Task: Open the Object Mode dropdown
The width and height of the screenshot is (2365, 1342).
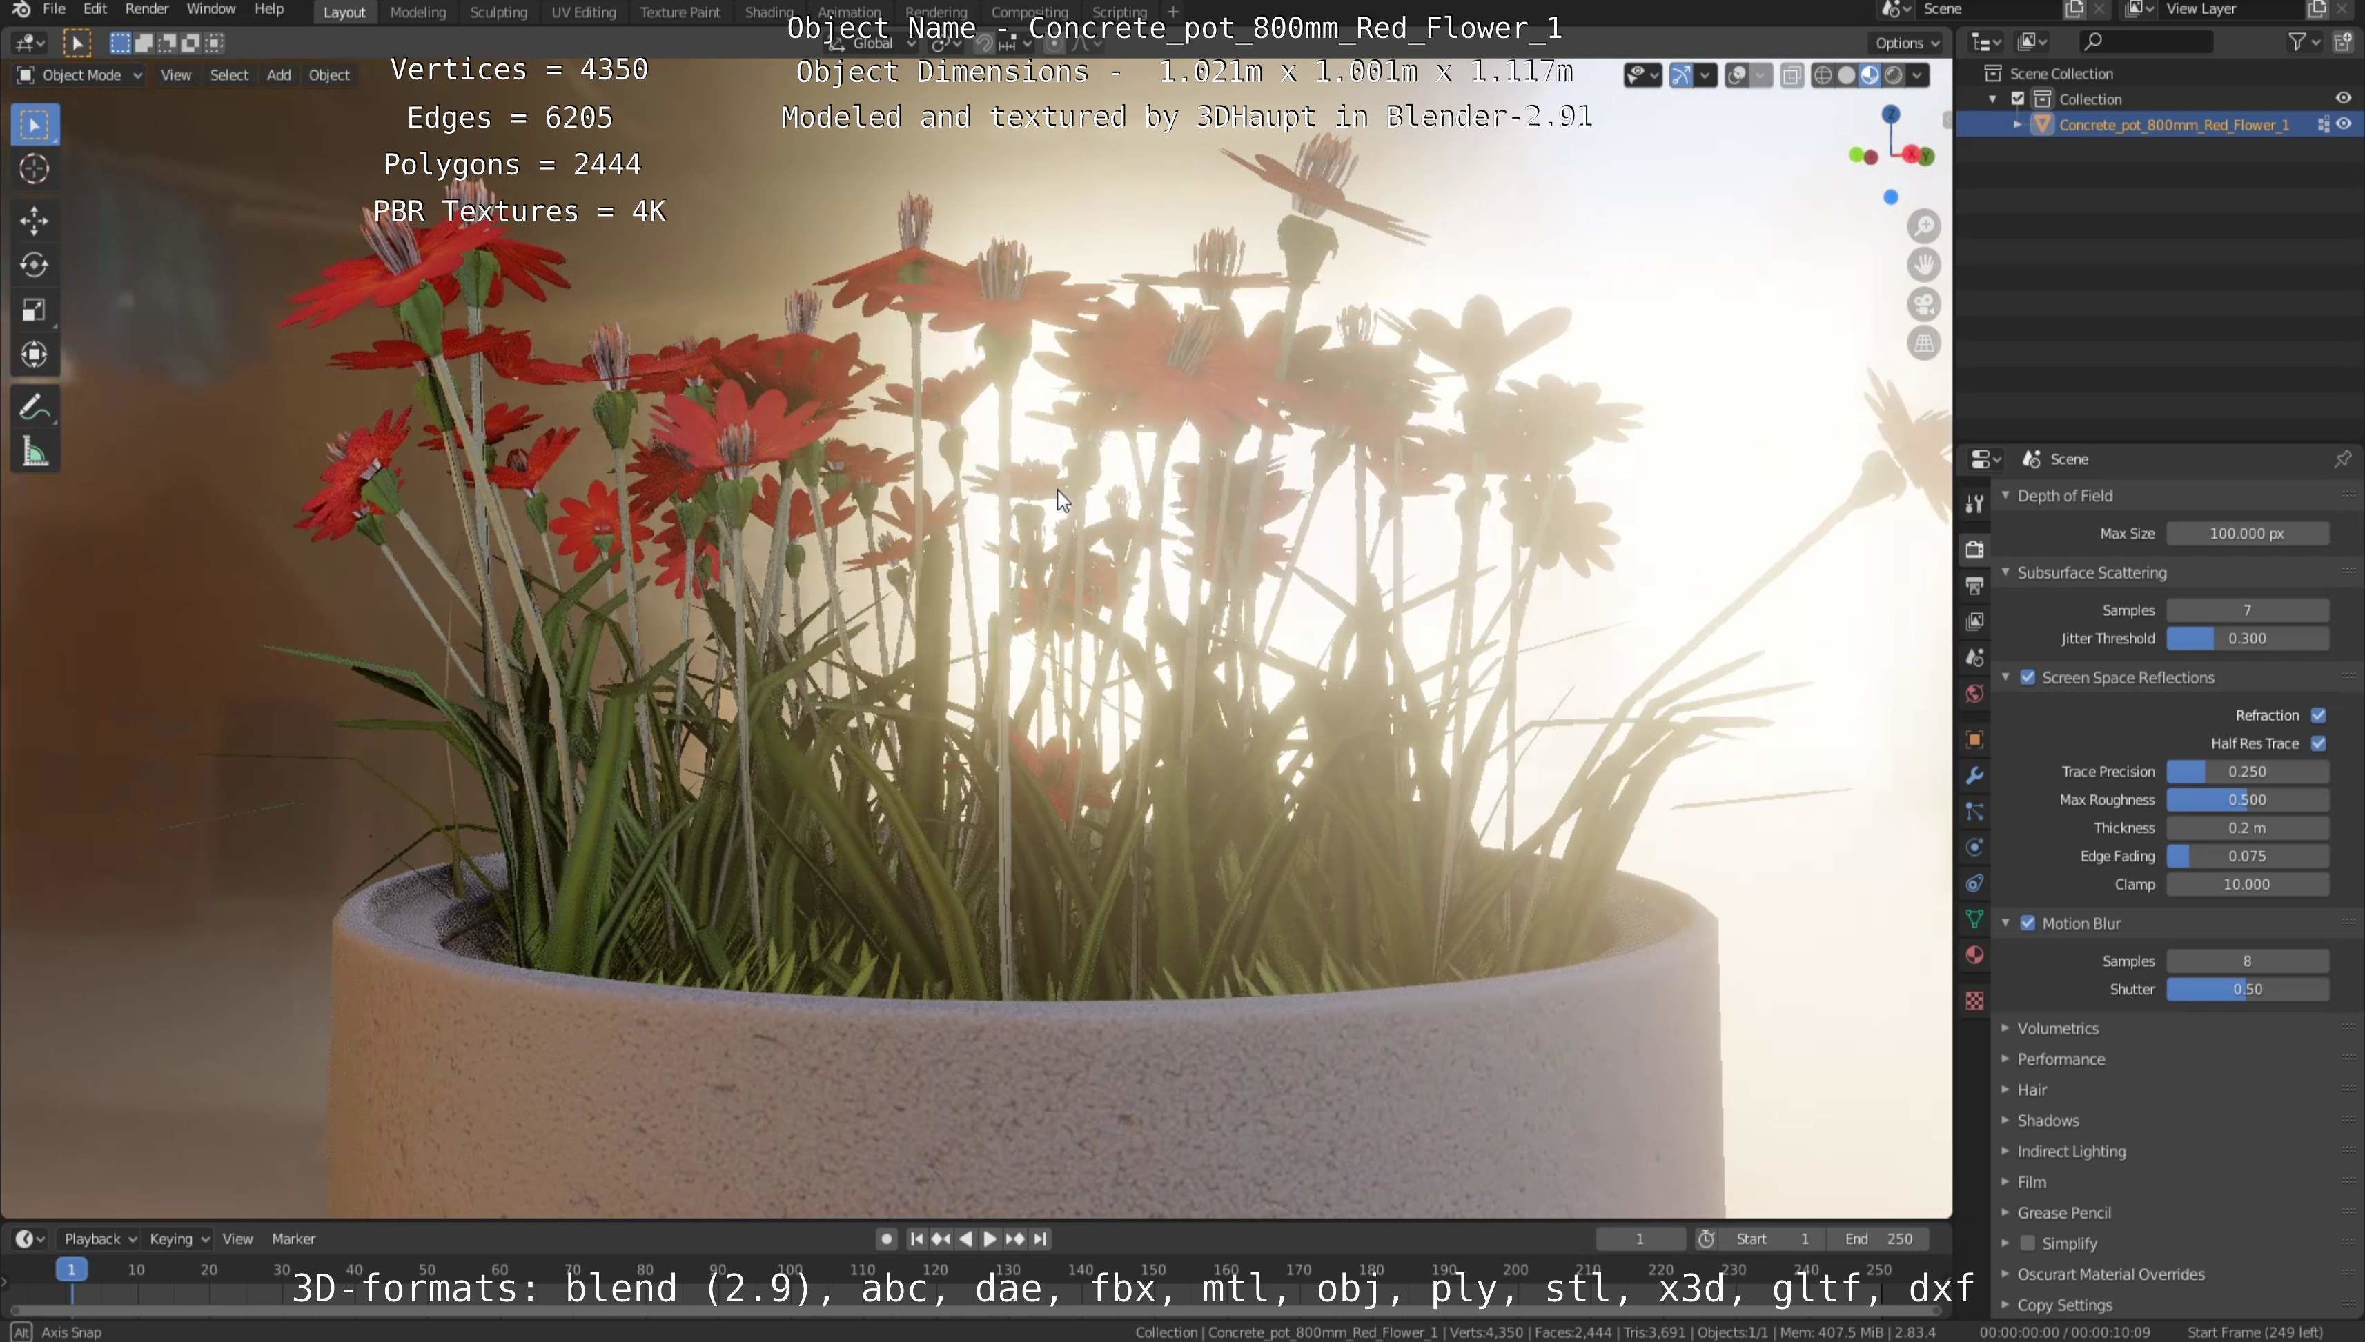Action: [80, 76]
